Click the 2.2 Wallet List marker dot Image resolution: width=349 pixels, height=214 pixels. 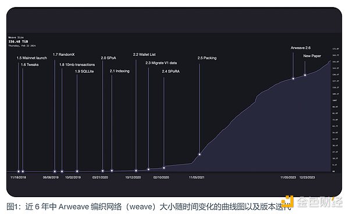coord(136,170)
